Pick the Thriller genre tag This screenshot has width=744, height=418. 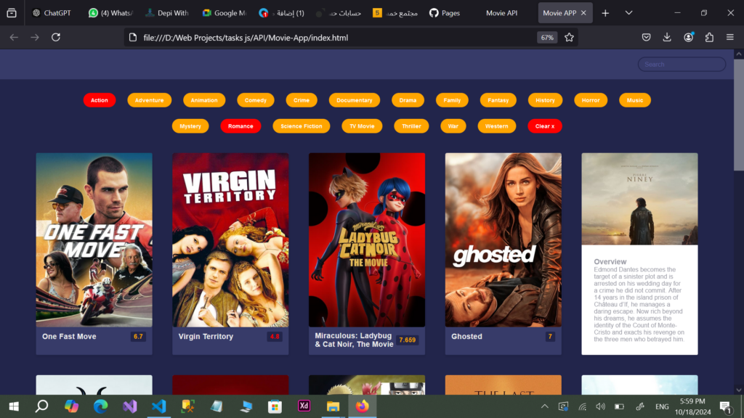point(411,126)
